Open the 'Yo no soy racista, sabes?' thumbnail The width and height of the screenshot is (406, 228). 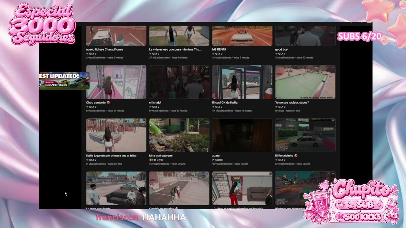click(x=305, y=82)
